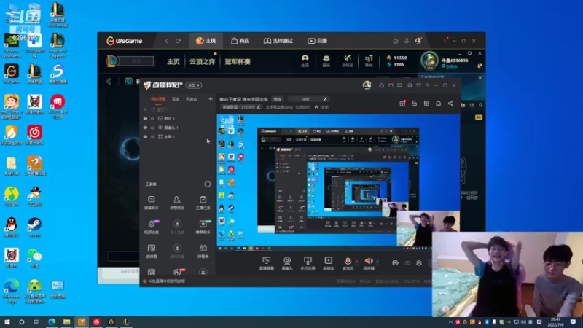Share the stream via share icon
583x328 pixels.
coord(450,104)
